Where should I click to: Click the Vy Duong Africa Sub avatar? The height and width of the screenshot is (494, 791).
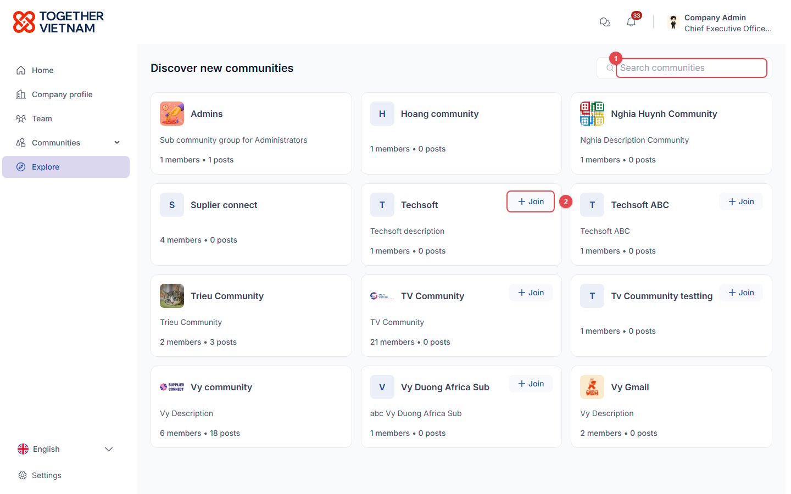(x=382, y=387)
